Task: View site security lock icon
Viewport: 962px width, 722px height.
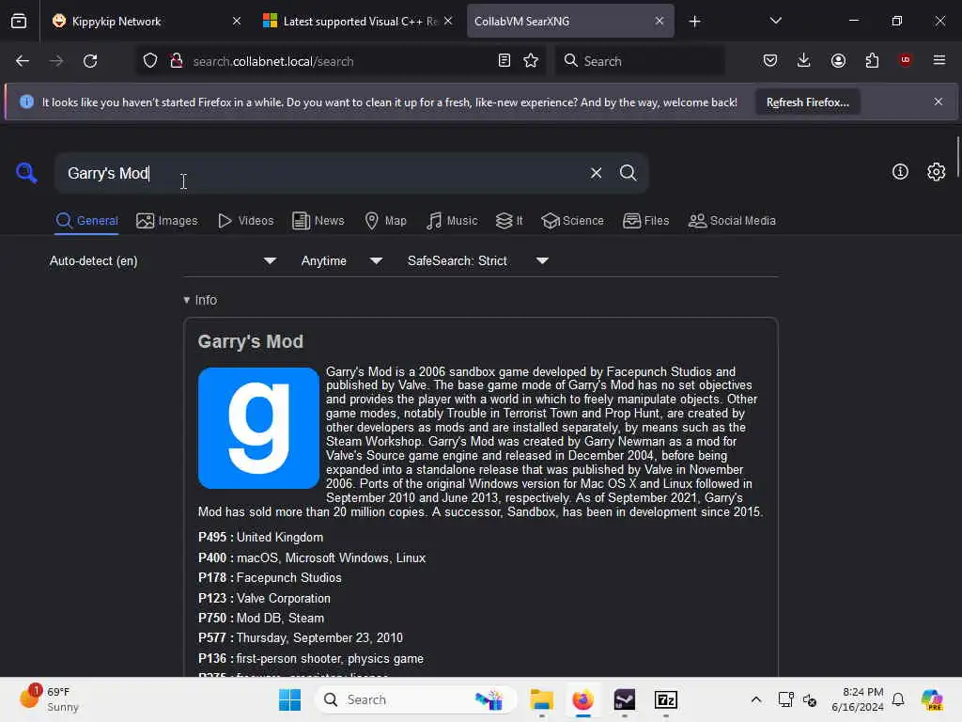Action: [177, 61]
